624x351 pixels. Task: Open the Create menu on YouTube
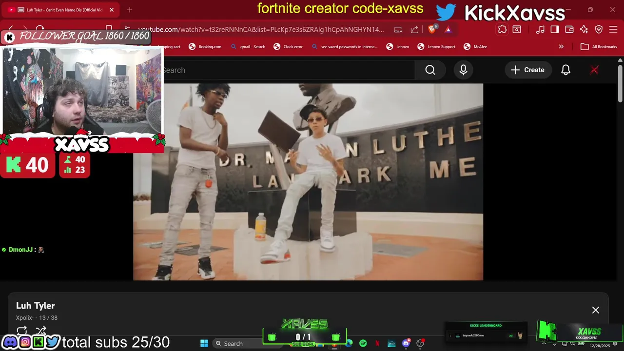coord(527,70)
